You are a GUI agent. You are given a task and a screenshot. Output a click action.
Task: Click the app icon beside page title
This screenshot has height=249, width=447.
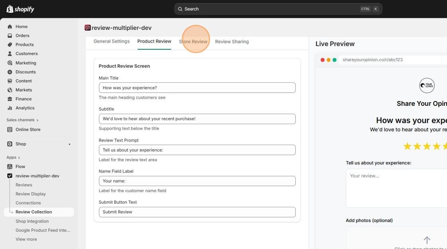87,27
